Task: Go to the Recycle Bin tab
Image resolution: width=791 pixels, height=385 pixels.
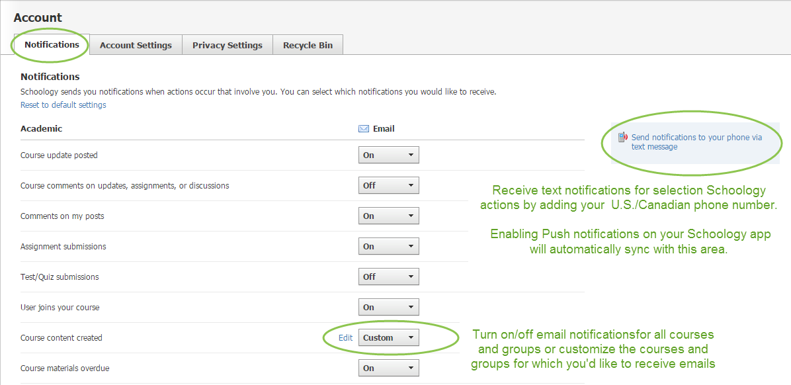Action: coord(308,45)
